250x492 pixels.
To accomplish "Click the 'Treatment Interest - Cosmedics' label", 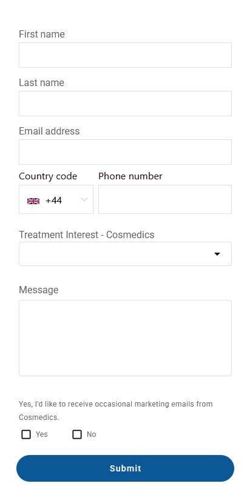I will coord(87,234).
